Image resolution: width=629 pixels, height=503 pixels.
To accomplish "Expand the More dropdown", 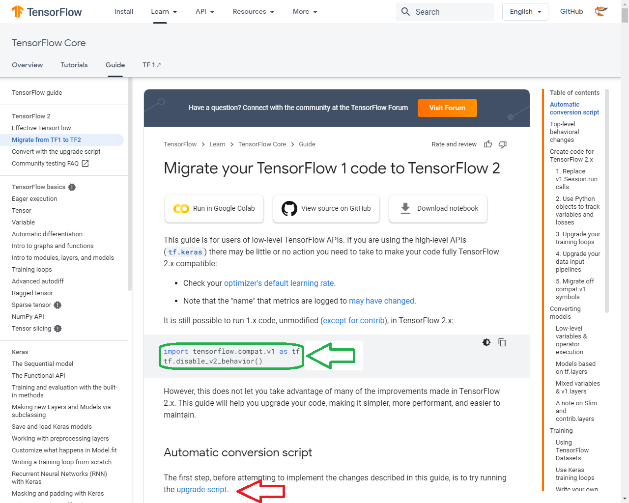I will (305, 12).
